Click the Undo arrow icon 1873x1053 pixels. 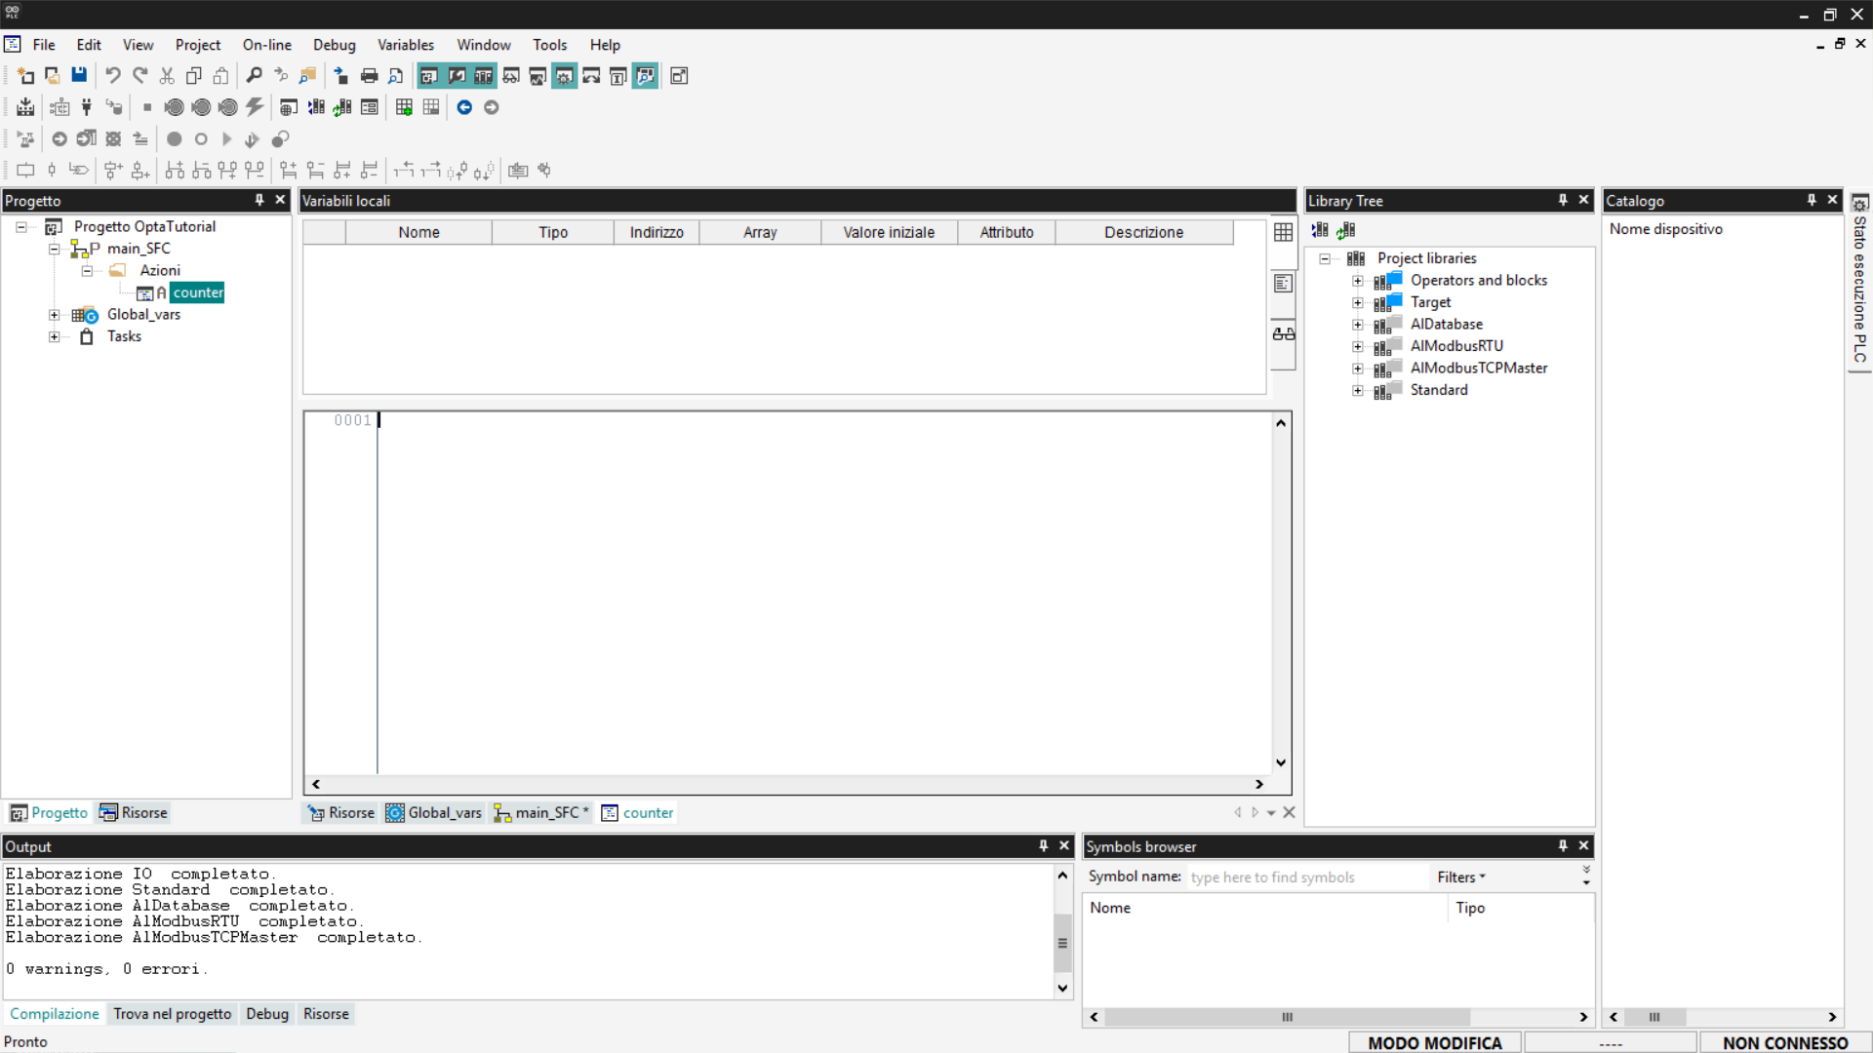point(113,75)
